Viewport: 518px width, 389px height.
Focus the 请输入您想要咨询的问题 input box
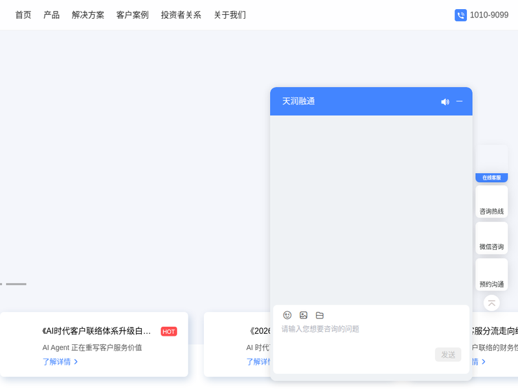pyautogui.click(x=371, y=334)
